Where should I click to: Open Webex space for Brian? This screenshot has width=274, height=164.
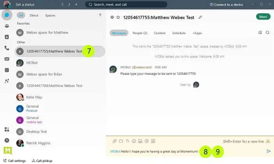(x=60, y=74)
